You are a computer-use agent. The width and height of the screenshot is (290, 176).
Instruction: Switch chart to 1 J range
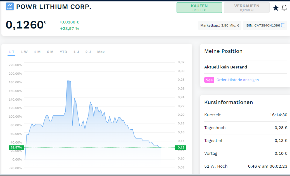pyautogui.click(x=76, y=52)
